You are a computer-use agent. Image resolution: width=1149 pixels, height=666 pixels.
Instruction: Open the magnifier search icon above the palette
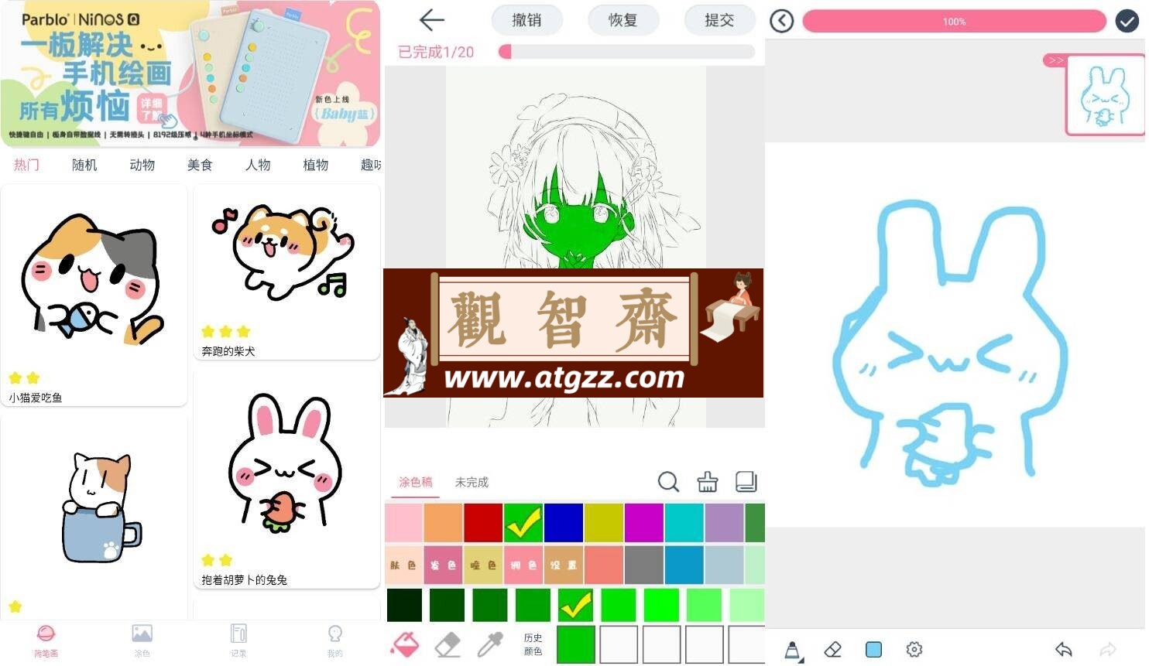click(668, 482)
